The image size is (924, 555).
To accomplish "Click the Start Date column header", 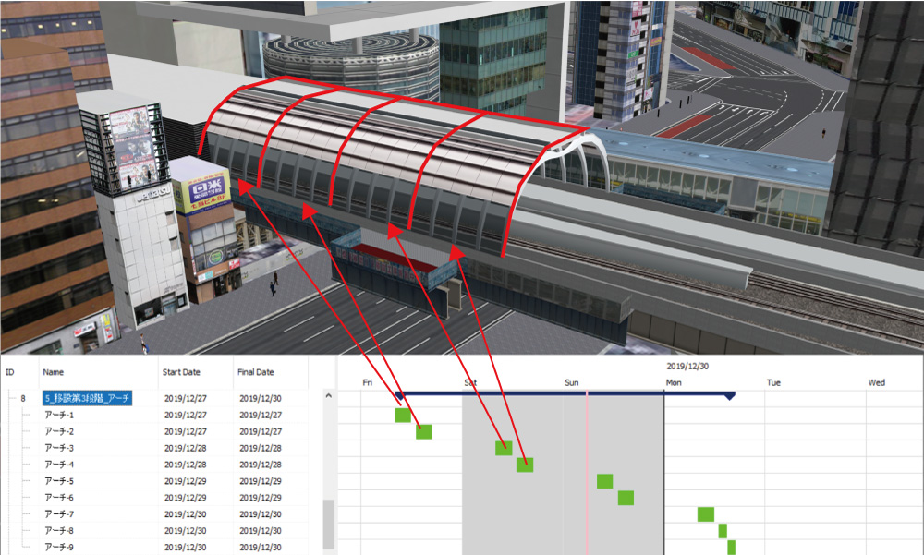I will 181,372.
